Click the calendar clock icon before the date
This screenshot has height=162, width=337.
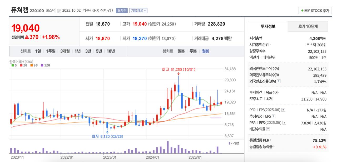pyautogui.click(x=59, y=11)
